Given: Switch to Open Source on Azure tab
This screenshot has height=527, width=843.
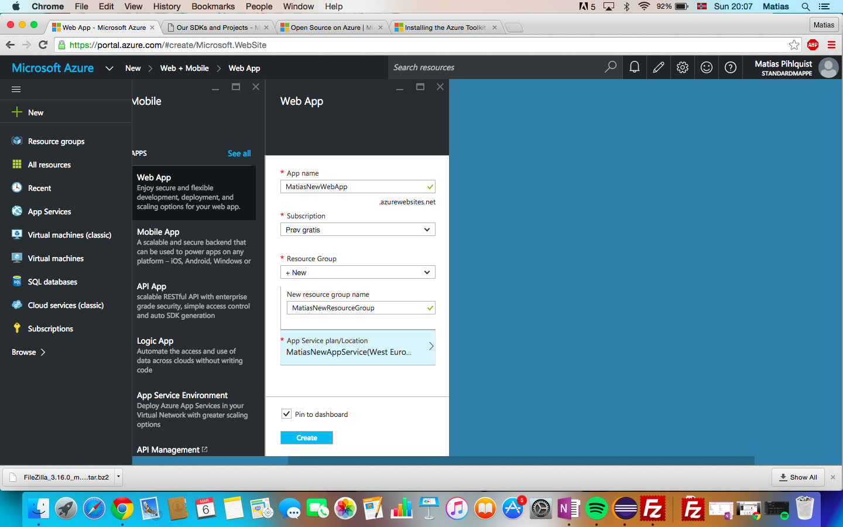Looking at the screenshot, I should pyautogui.click(x=331, y=28).
